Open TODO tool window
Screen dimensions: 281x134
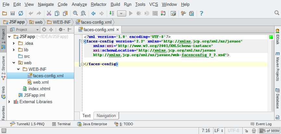coord(124,124)
